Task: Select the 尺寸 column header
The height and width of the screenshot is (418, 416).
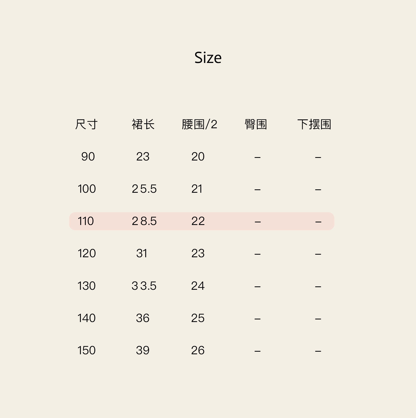Action: click(x=86, y=124)
